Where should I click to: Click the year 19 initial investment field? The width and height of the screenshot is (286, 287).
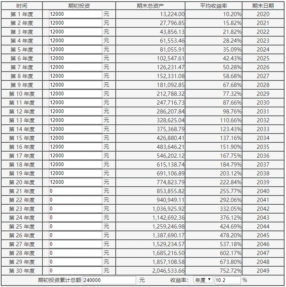point(75,174)
